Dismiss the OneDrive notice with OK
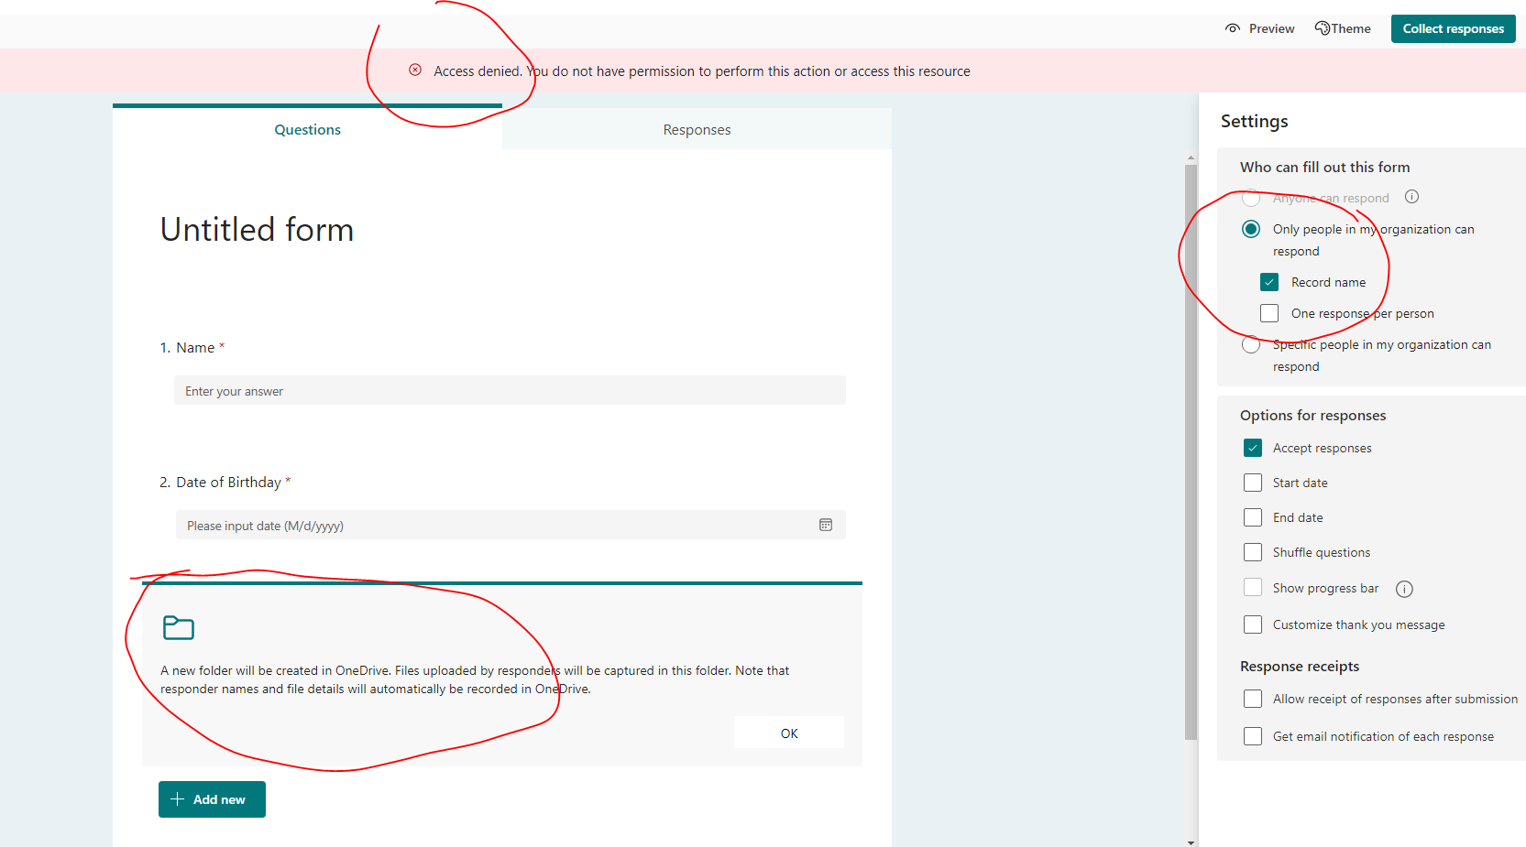Viewport: 1526px width, 847px height. [788, 732]
